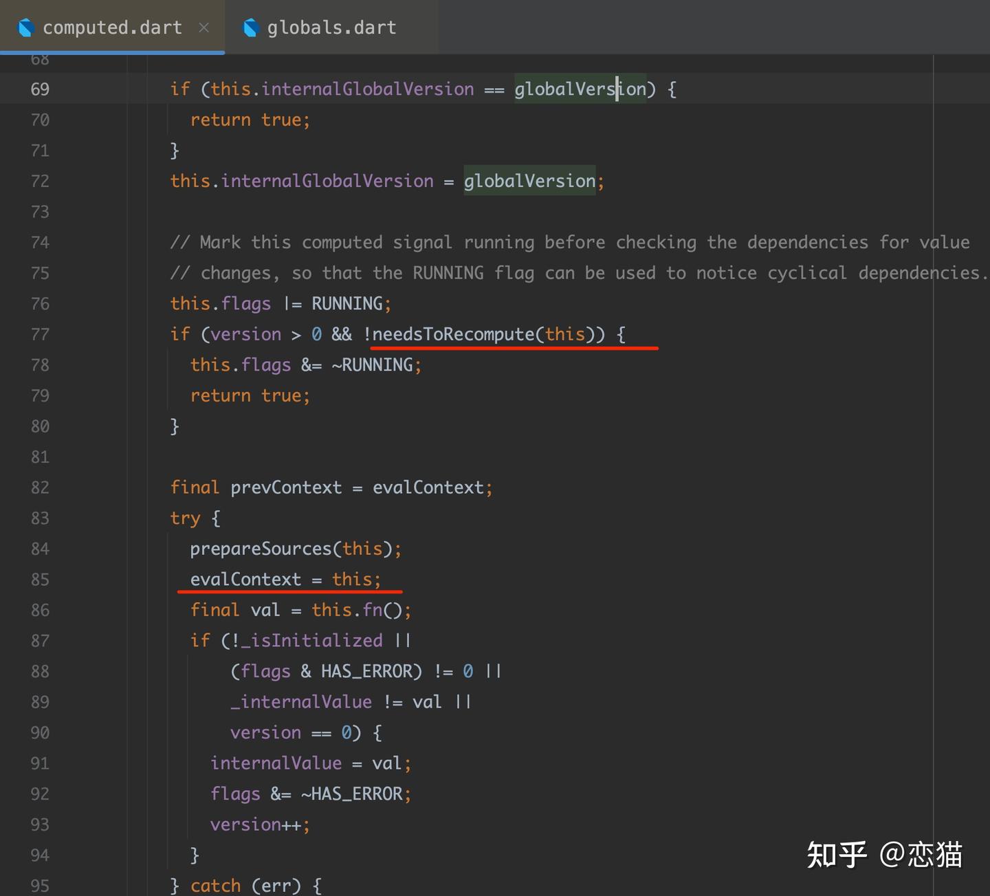Click RUNNING constant on line 76

point(347,303)
